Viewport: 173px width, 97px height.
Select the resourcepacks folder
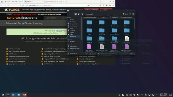[114, 32]
